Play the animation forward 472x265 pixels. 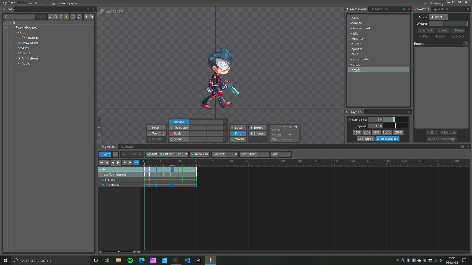pos(118,163)
